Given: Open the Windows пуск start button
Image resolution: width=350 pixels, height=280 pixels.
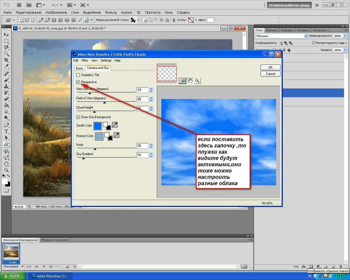Looking at the screenshot, I should 13,276.
